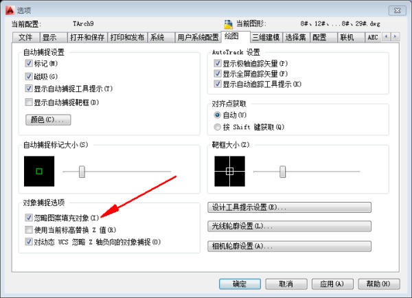Open the 三维建模 tab

pyautogui.click(x=266, y=37)
